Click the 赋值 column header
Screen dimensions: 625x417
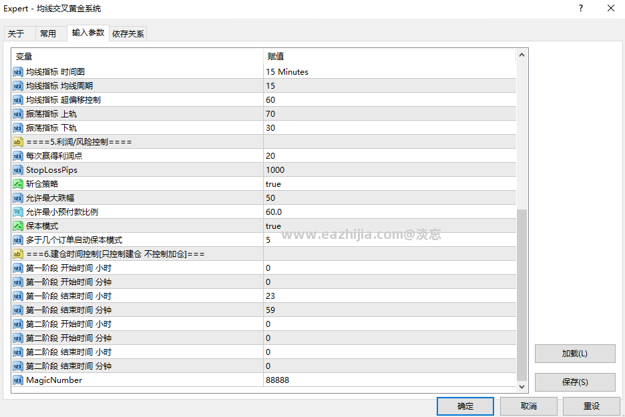pyautogui.click(x=389, y=57)
